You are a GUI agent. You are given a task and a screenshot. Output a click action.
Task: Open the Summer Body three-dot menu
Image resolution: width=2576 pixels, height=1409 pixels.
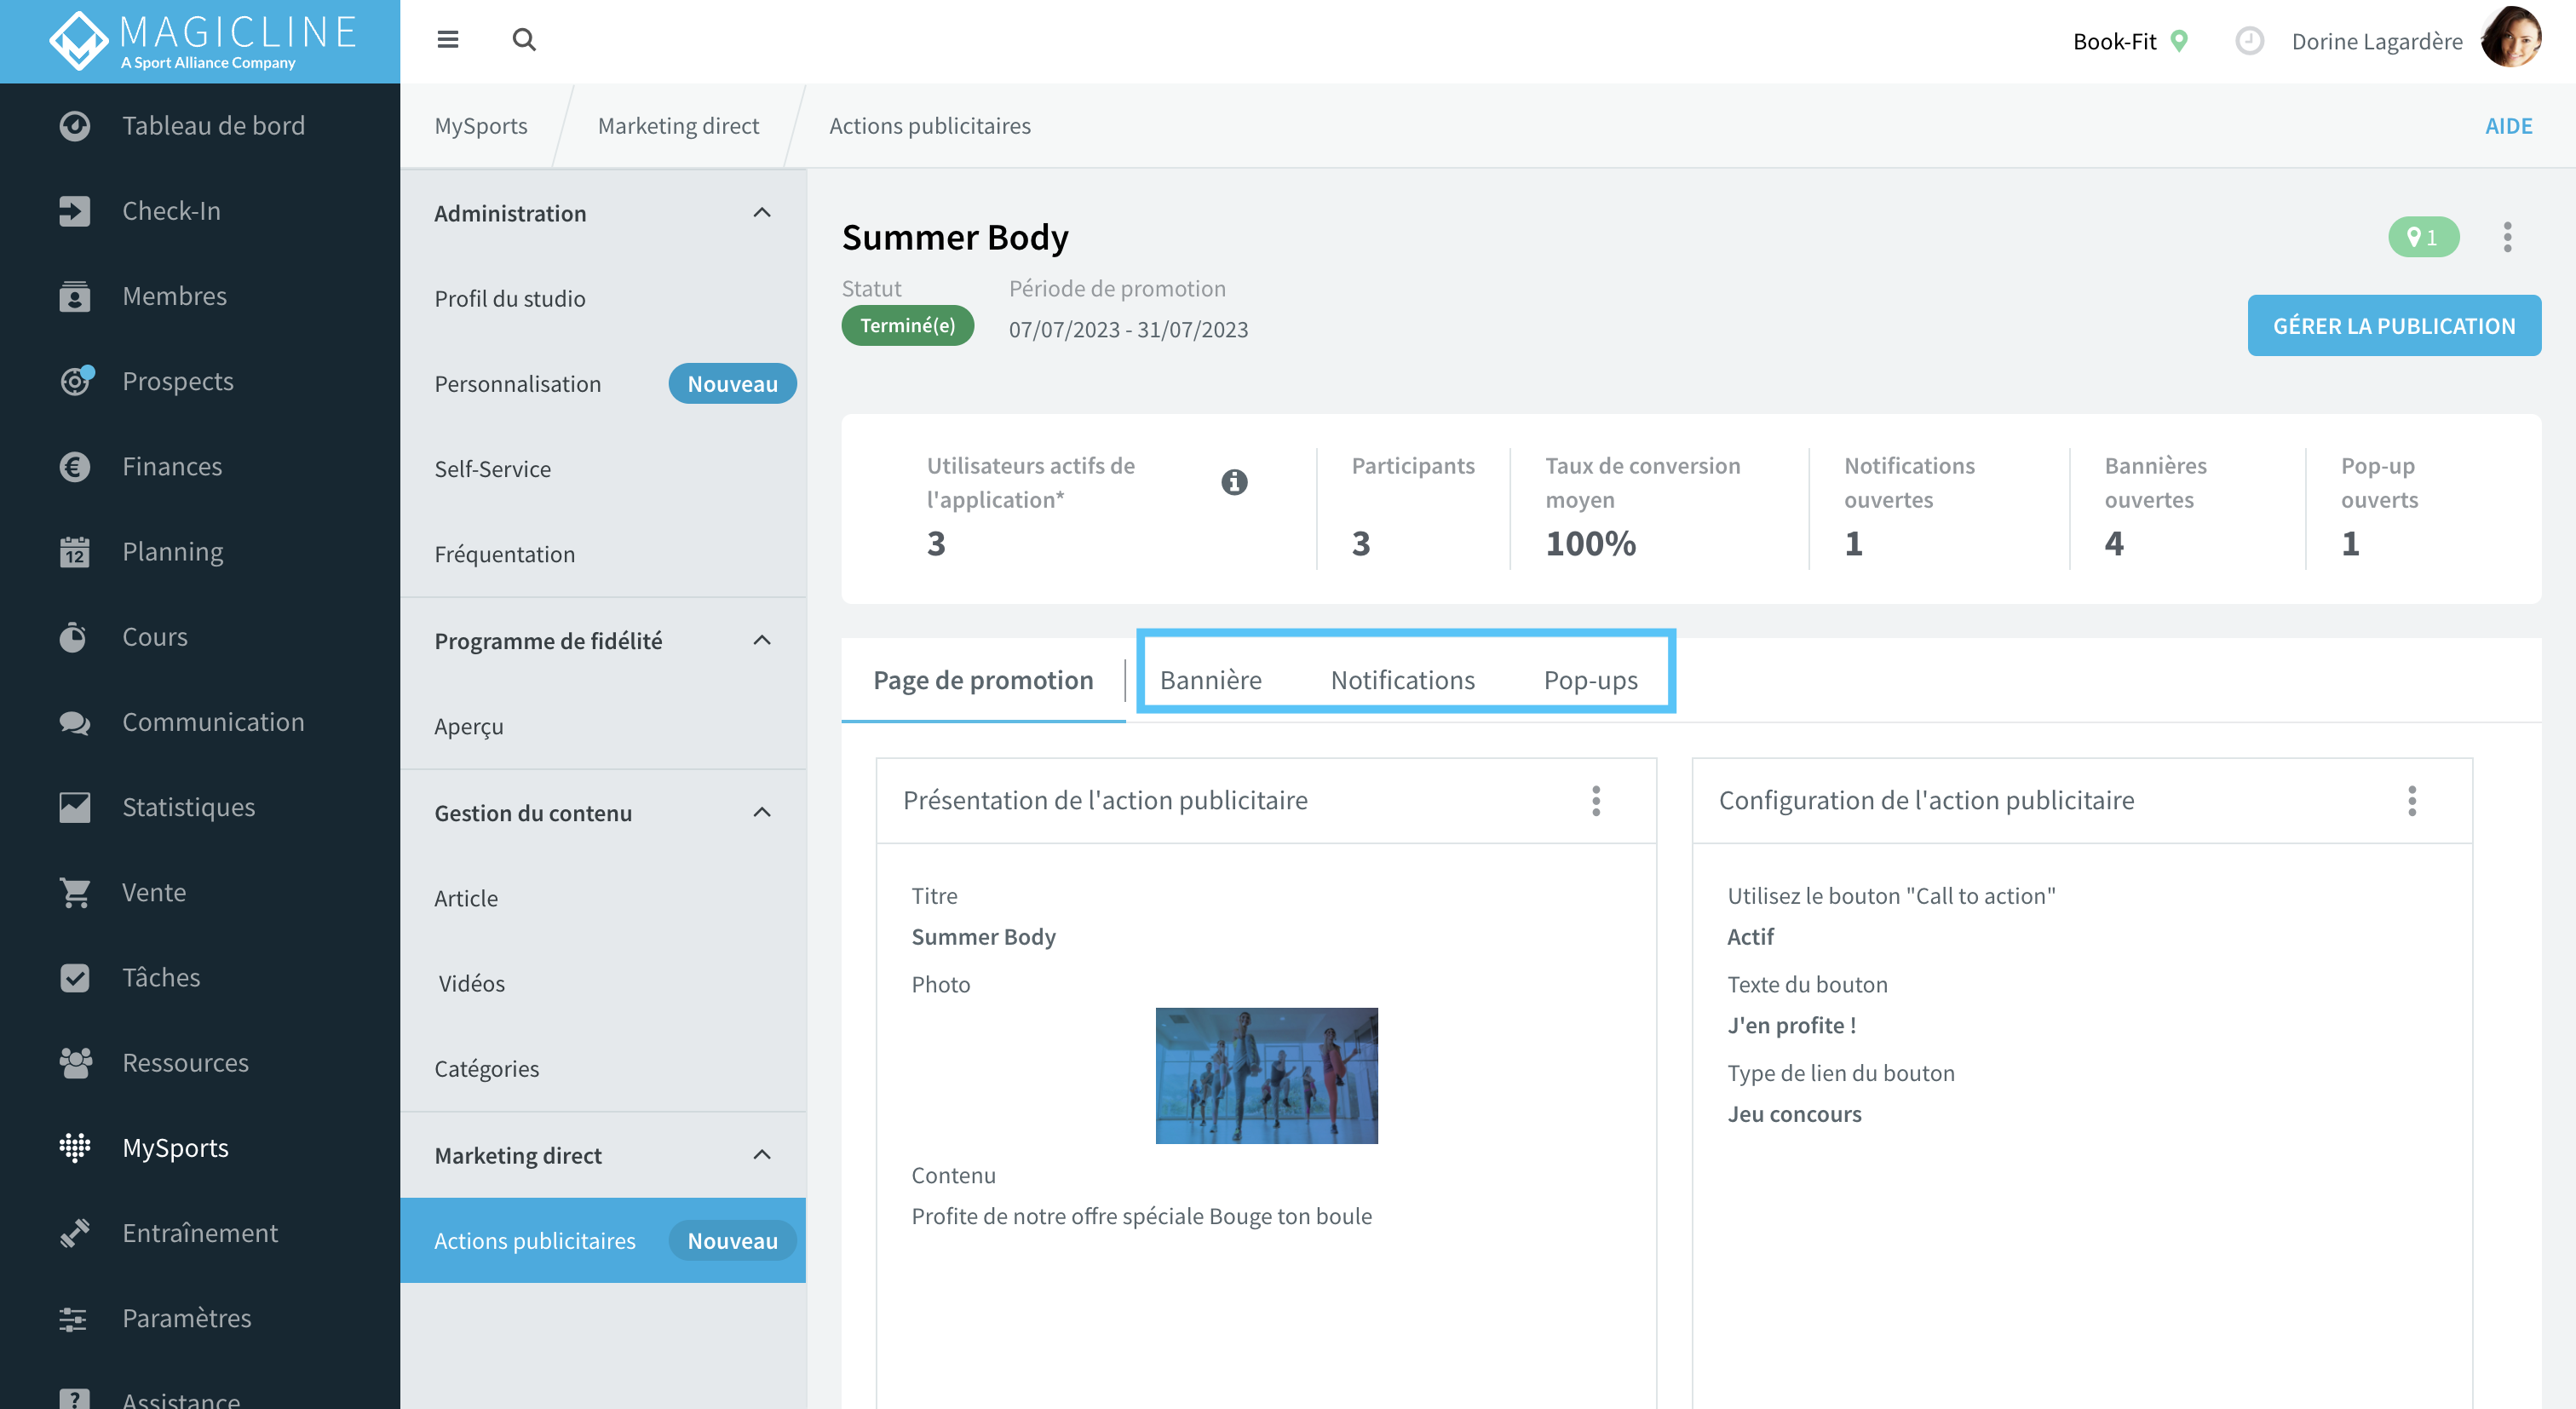coord(2507,238)
